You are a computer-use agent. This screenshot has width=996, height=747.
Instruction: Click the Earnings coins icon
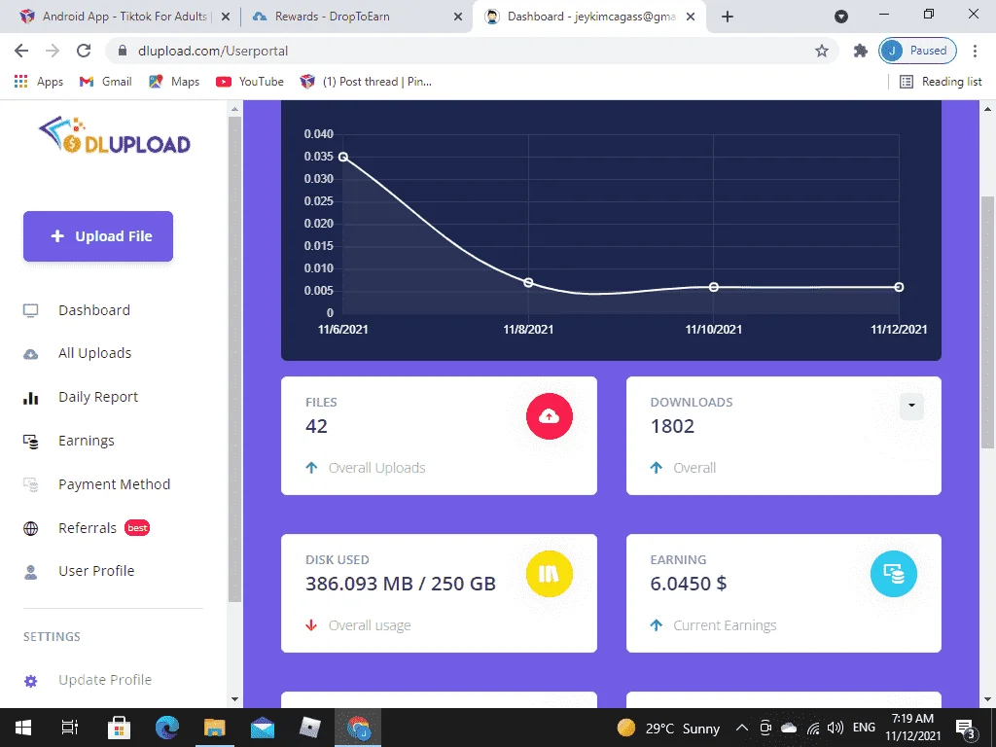pyautogui.click(x=30, y=442)
